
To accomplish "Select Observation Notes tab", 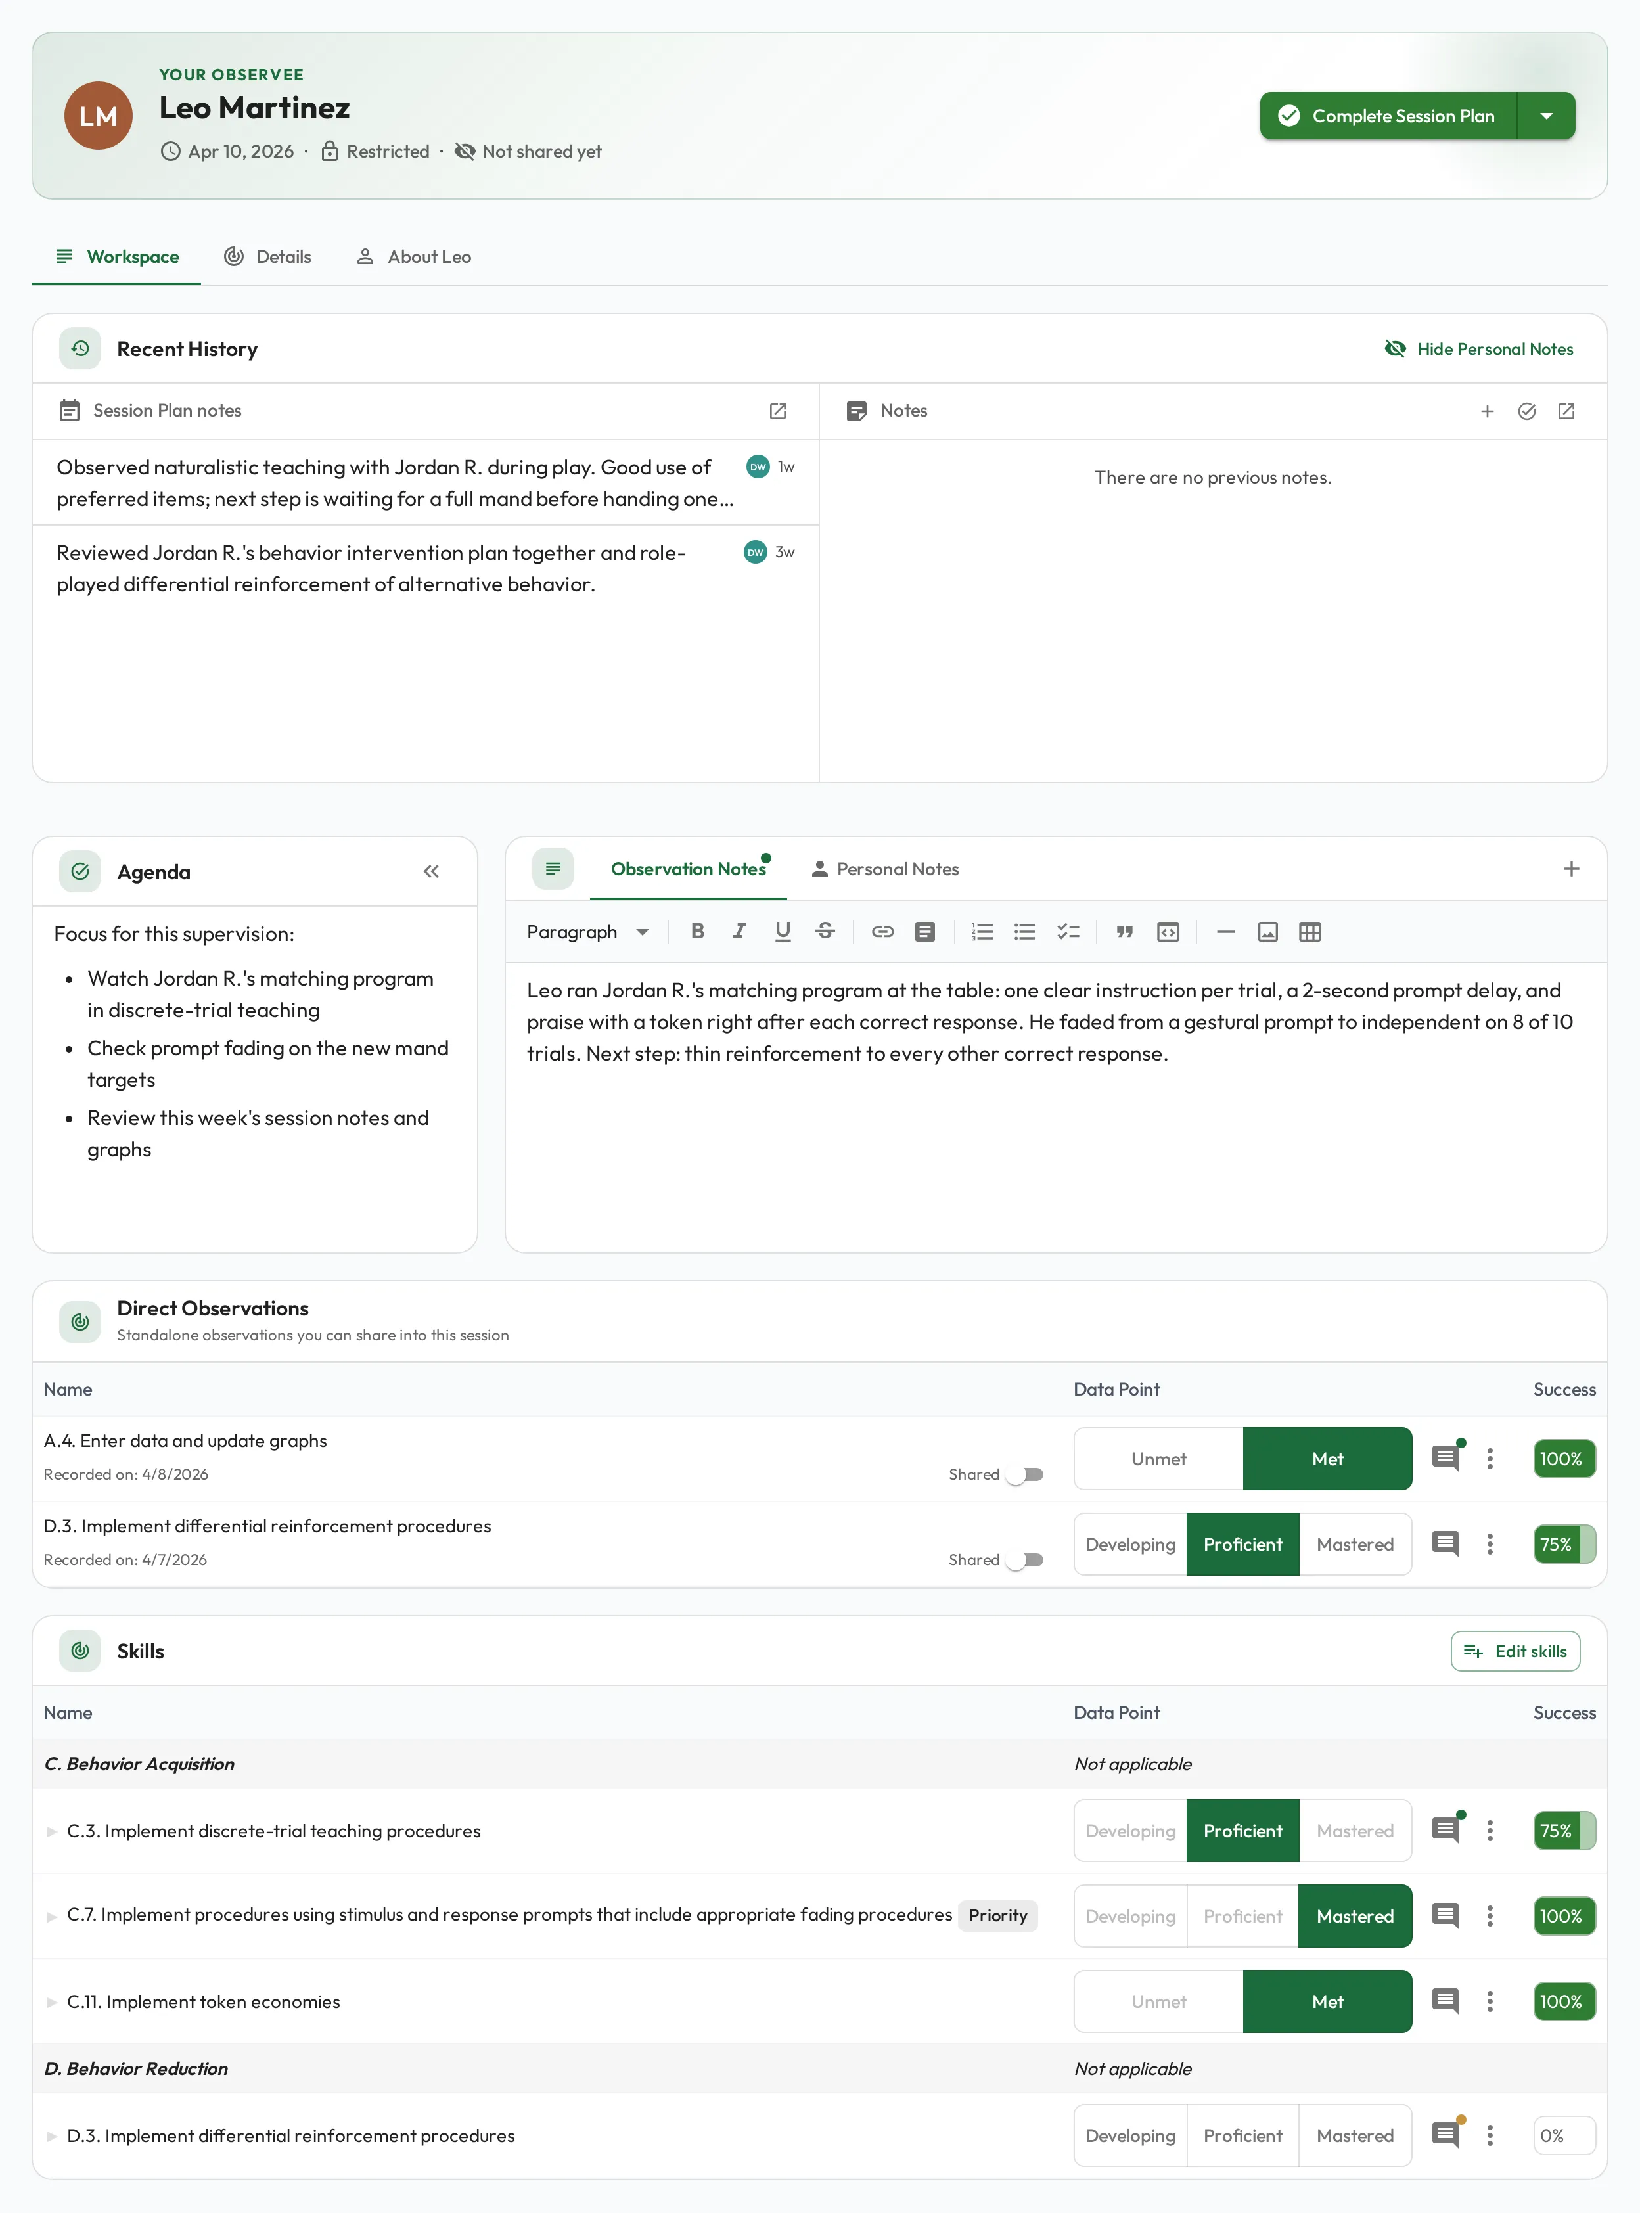I will [x=688, y=869].
